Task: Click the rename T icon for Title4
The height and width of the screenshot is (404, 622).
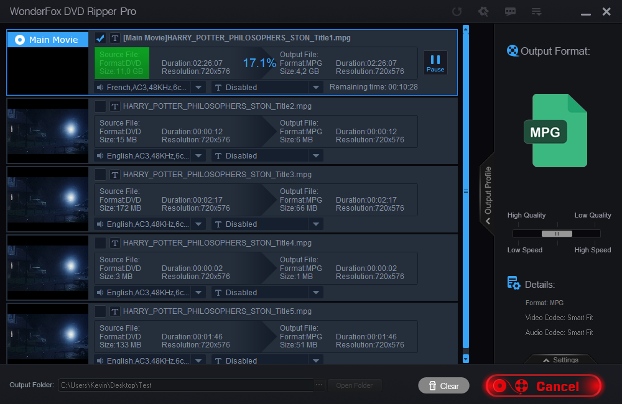Action: (114, 243)
